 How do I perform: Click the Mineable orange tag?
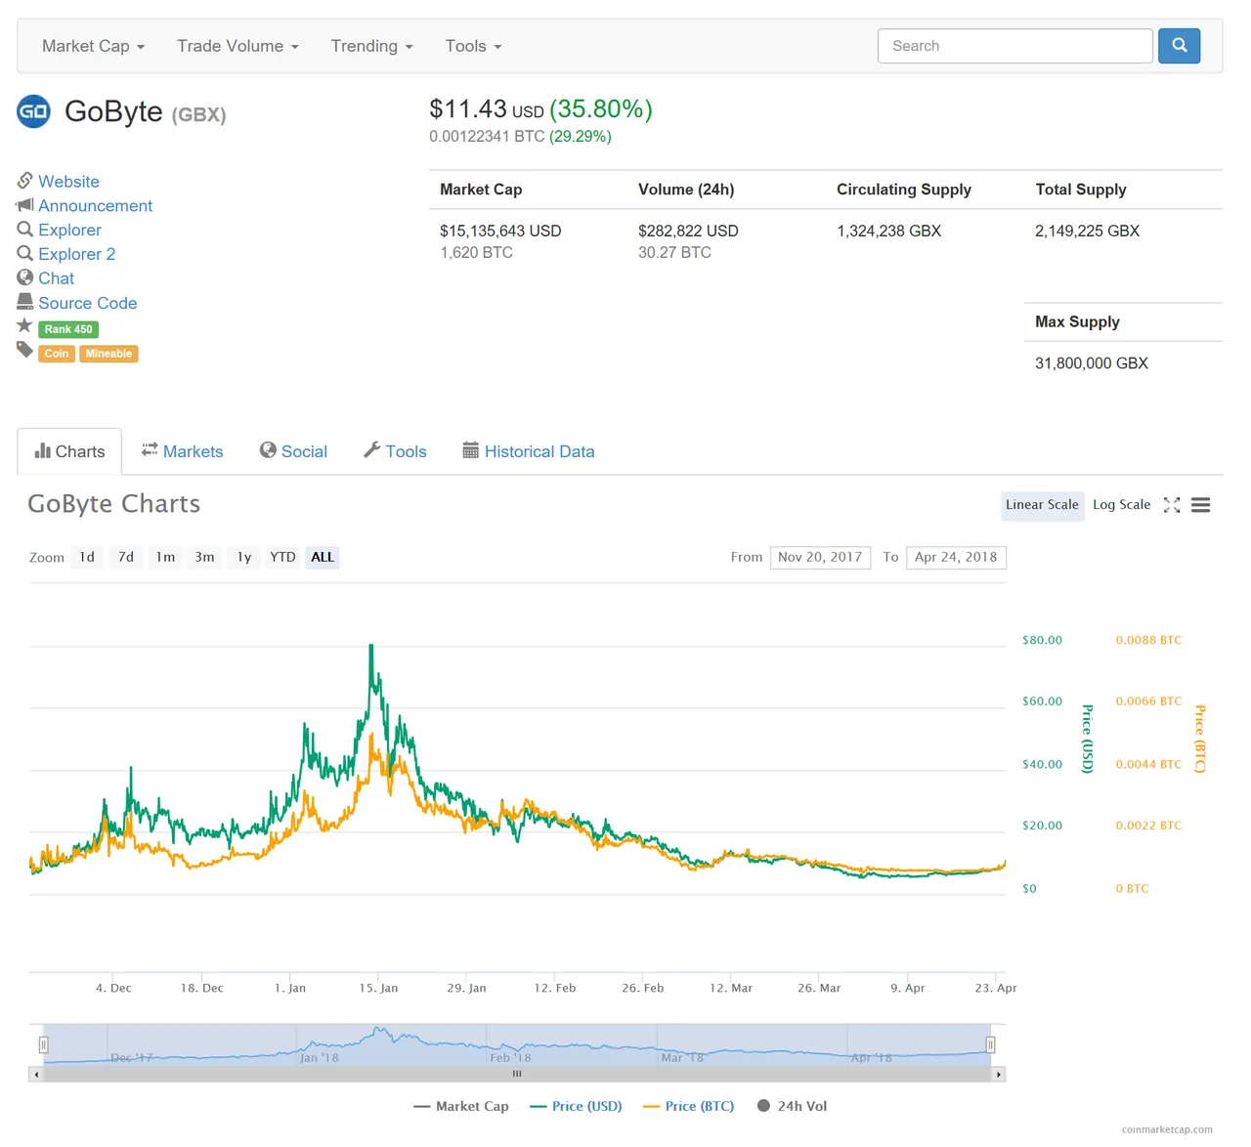click(x=108, y=354)
